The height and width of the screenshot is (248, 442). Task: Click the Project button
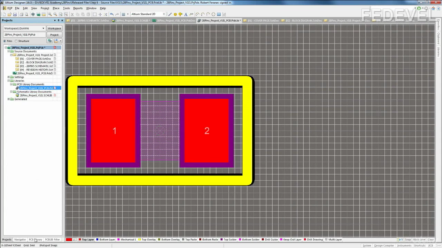[x=55, y=35]
